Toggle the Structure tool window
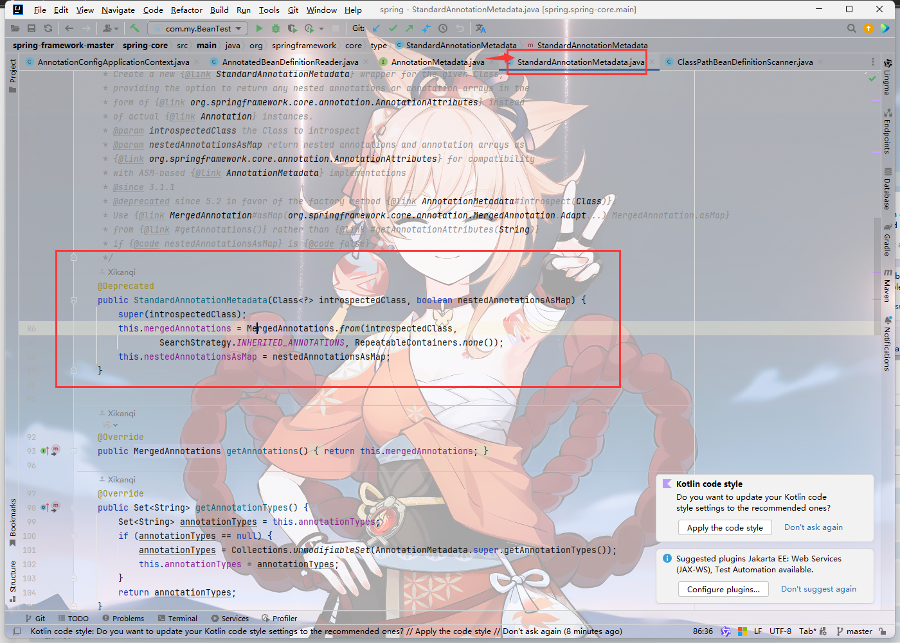 12,581
